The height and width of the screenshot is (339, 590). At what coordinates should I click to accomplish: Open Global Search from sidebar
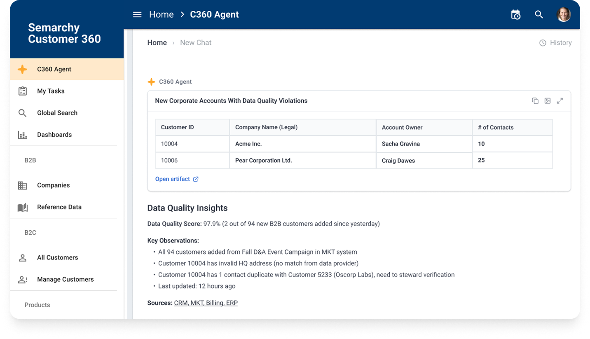point(67,113)
